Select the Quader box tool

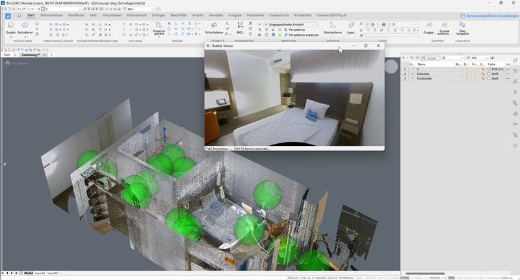(10, 27)
